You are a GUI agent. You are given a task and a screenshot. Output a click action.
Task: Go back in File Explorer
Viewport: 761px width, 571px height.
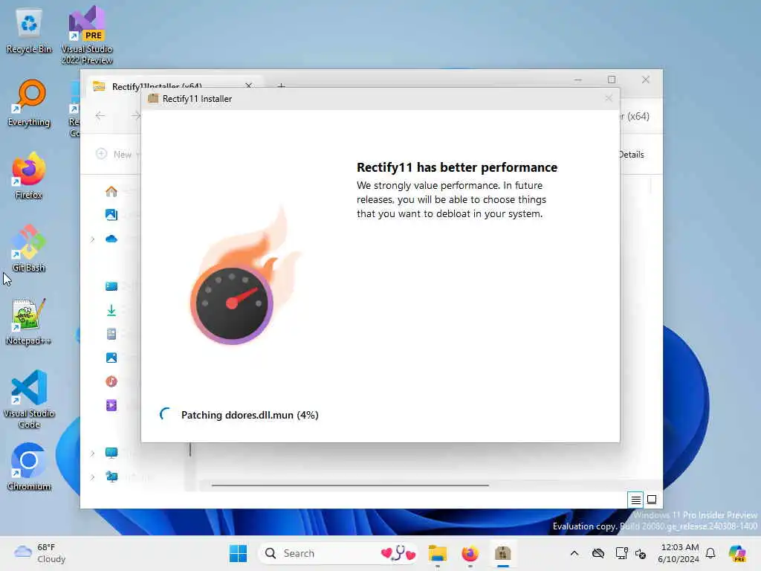pyautogui.click(x=100, y=115)
